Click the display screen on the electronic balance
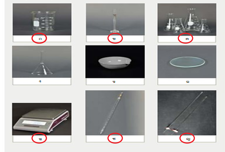This screenshot has height=152, width=225. coord(34,123)
